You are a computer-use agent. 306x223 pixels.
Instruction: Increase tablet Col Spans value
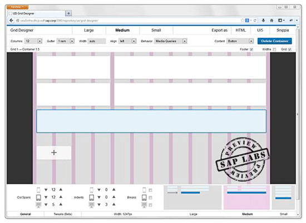point(61,197)
